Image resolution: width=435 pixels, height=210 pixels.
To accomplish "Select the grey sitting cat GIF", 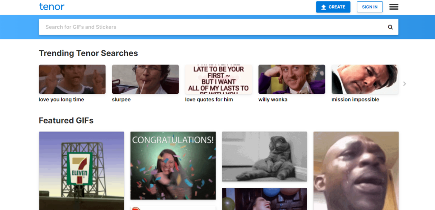I will [265, 157].
